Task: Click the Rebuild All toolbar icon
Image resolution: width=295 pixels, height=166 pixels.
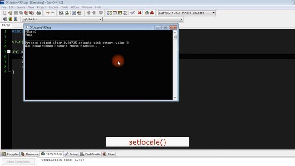Action: point(125,12)
